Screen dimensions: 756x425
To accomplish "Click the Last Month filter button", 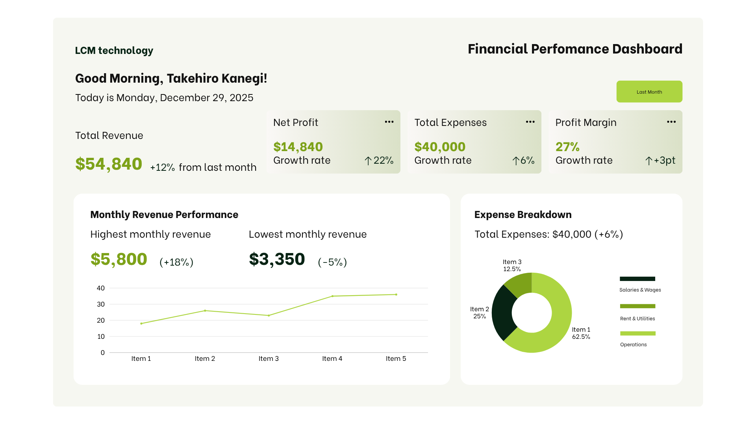I will 649,92.
